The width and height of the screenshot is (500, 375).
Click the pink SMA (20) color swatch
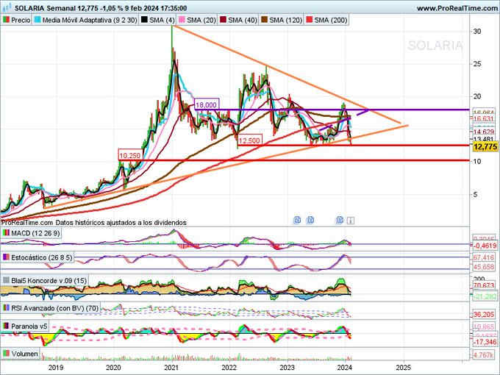pyautogui.click(x=182, y=20)
